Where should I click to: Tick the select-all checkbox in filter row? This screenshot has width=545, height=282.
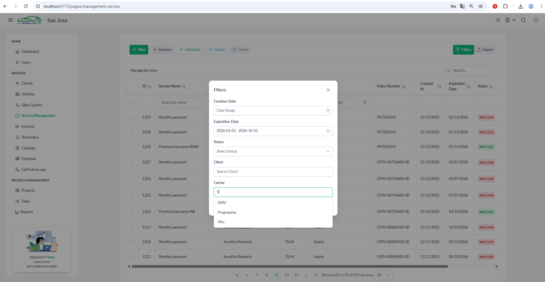click(x=133, y=103)
